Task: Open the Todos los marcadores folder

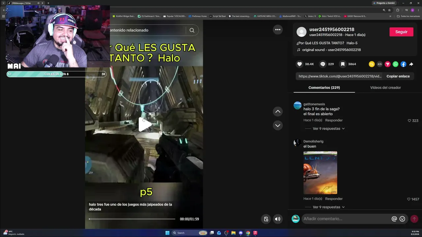Action: [408, 16]
